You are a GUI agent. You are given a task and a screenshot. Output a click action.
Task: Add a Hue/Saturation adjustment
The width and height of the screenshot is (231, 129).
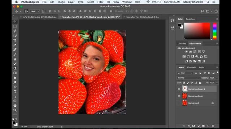(x=184, y=57)
